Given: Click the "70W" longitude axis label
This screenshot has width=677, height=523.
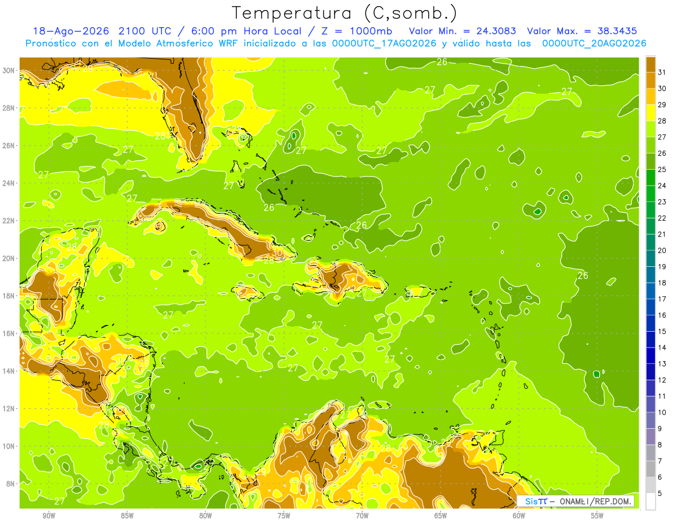Looking at the screenshot, I should [x=362, y=516].
